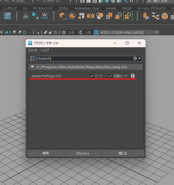The width and height of the screenshot is (174, 185).
Task: Click the Delete History clock icon
Action: tap(35, 16)
